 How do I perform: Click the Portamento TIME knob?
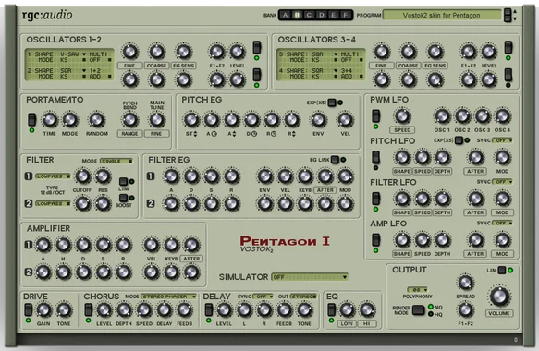tap(50, 119)
